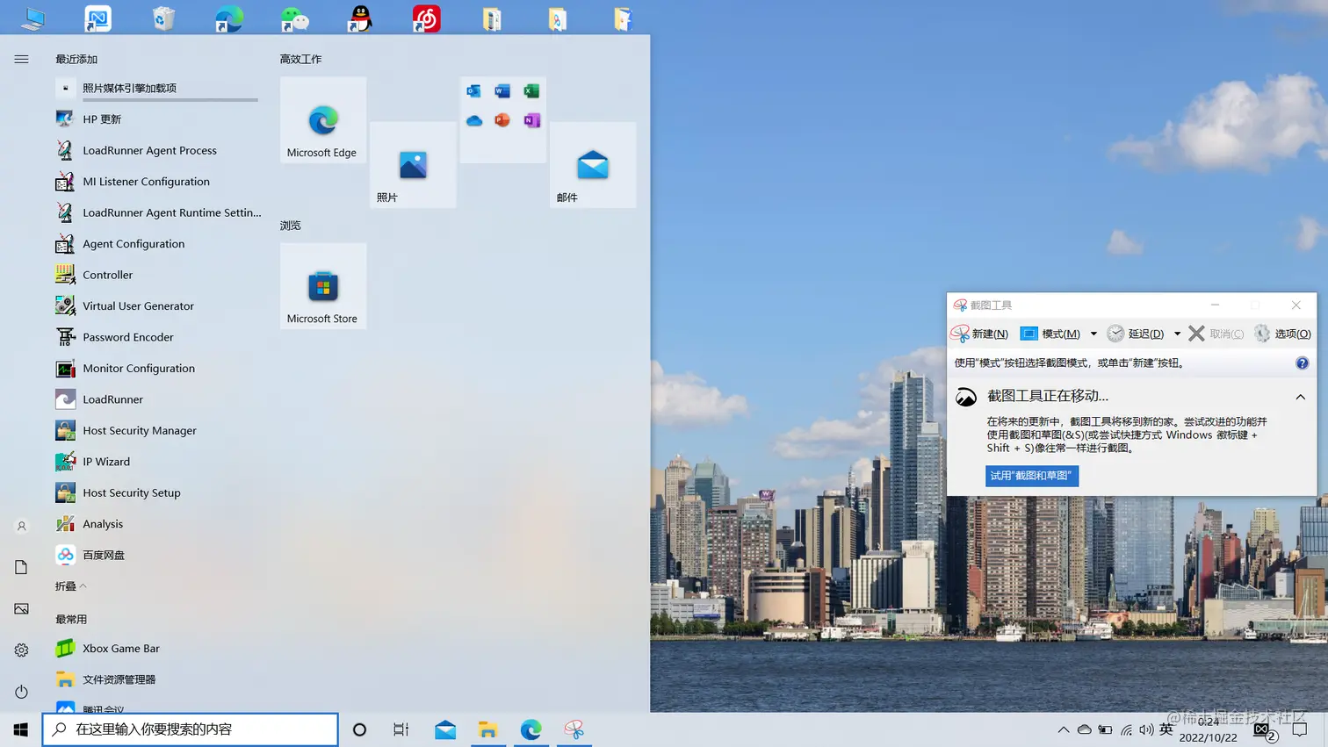Screen dimensions: 1328x747
Task: Launch the Microsoft Edge tile
Action: [323, 119]
